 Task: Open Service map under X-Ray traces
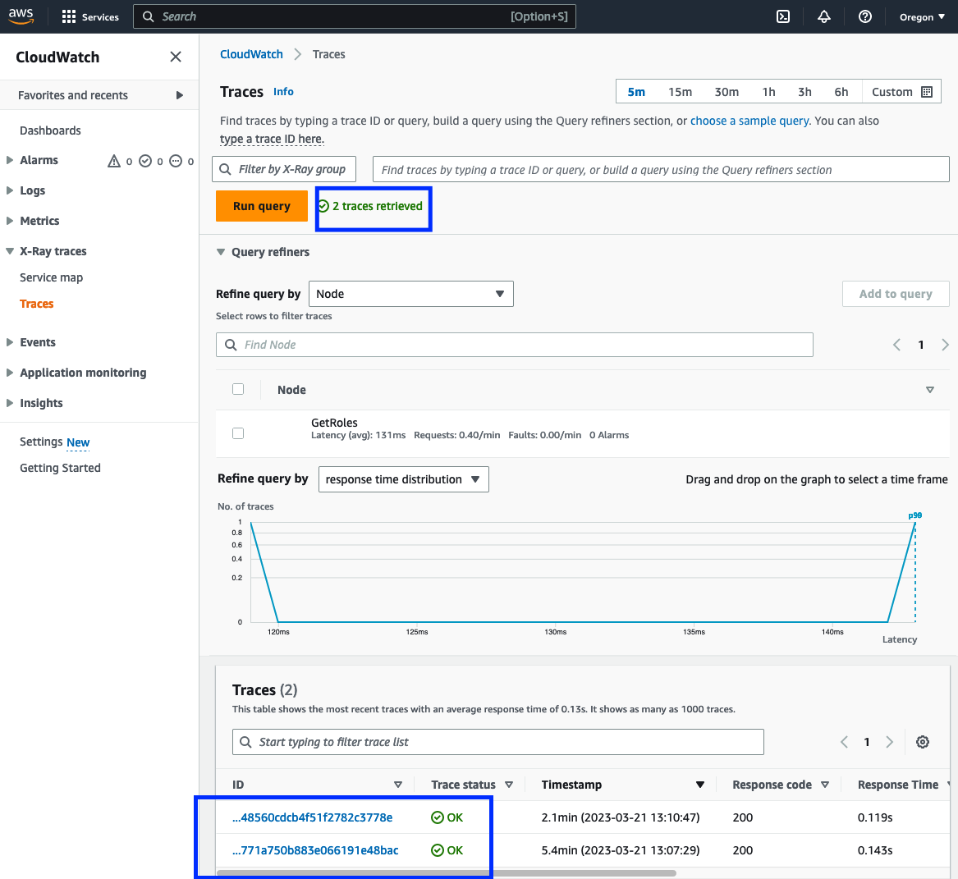tap(52, 277)
